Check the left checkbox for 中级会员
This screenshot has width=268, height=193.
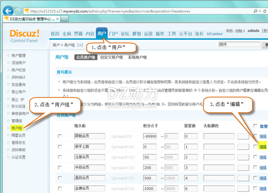[x=60, y=167]
